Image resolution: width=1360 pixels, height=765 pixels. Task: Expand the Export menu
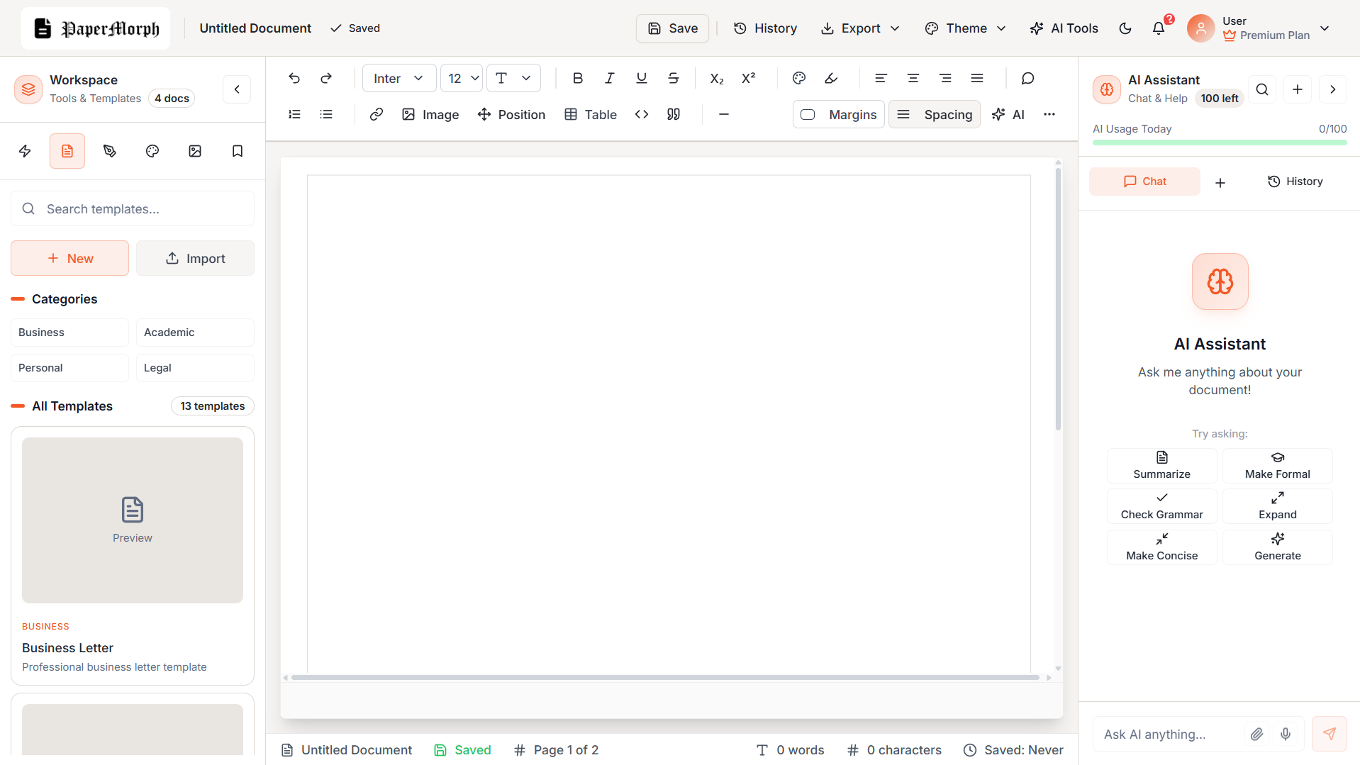pos(860,28)
